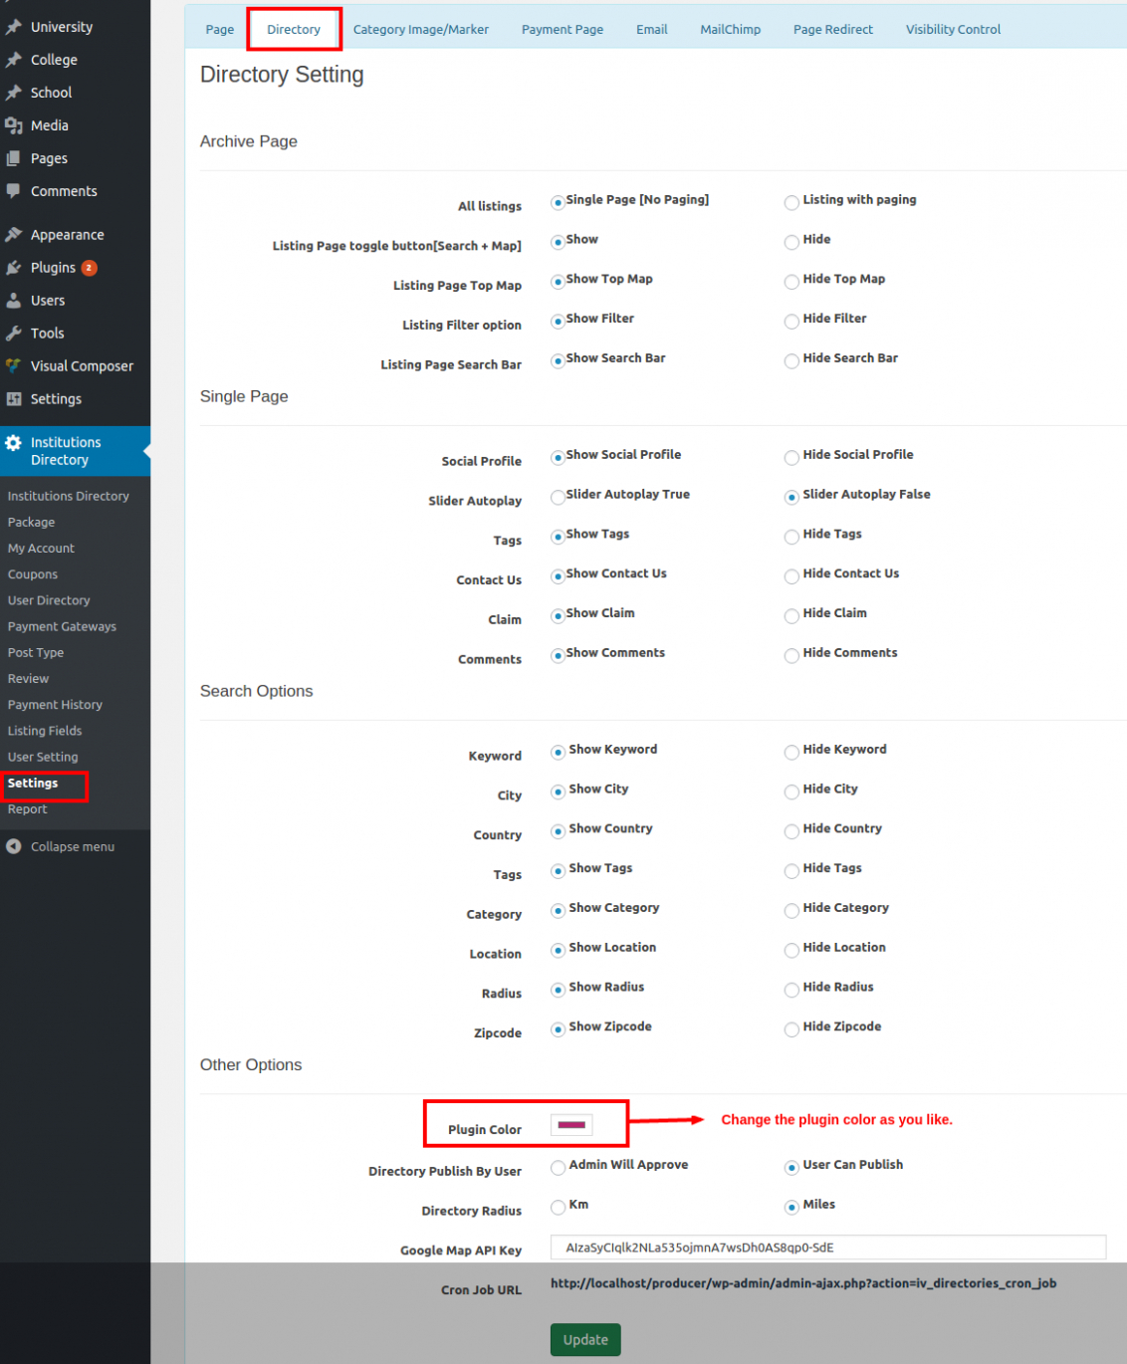
Task: Enable Slider Autoplay True option
Action: [558, 497]
